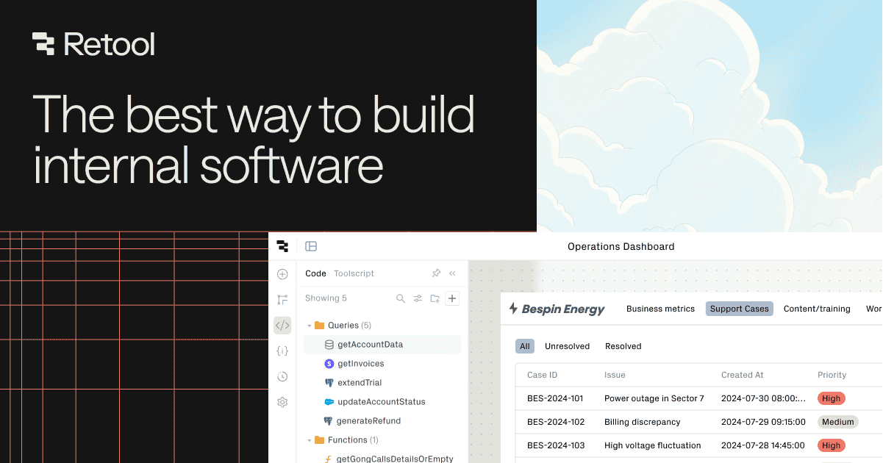Open the filter sliders icon in Code panel
The image size is (883, 463).
click(x=418, y=298)
